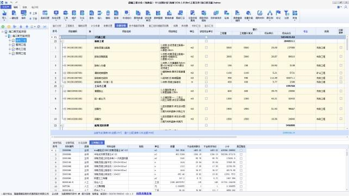
Task: Tick checkbox in grid row 7 综合单价 column
Action: point(207,91)
